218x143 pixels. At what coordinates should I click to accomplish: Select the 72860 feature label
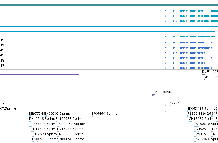(x=192, y=114)
